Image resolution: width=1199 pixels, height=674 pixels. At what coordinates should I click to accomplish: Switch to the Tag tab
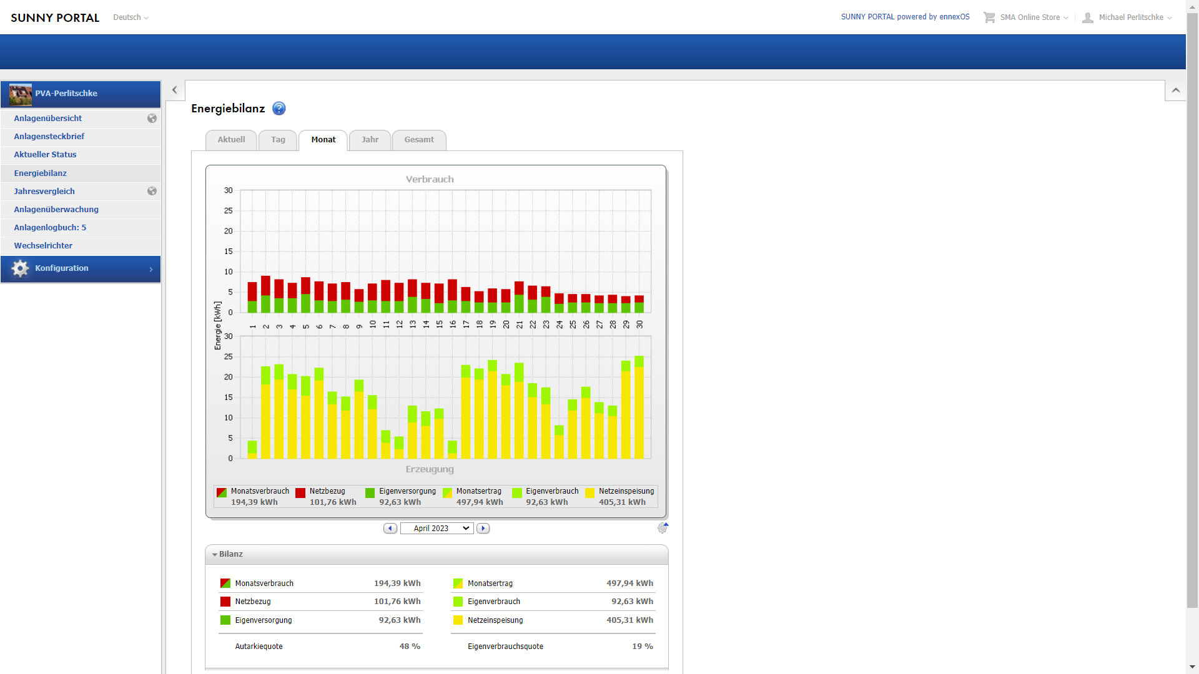278,140
